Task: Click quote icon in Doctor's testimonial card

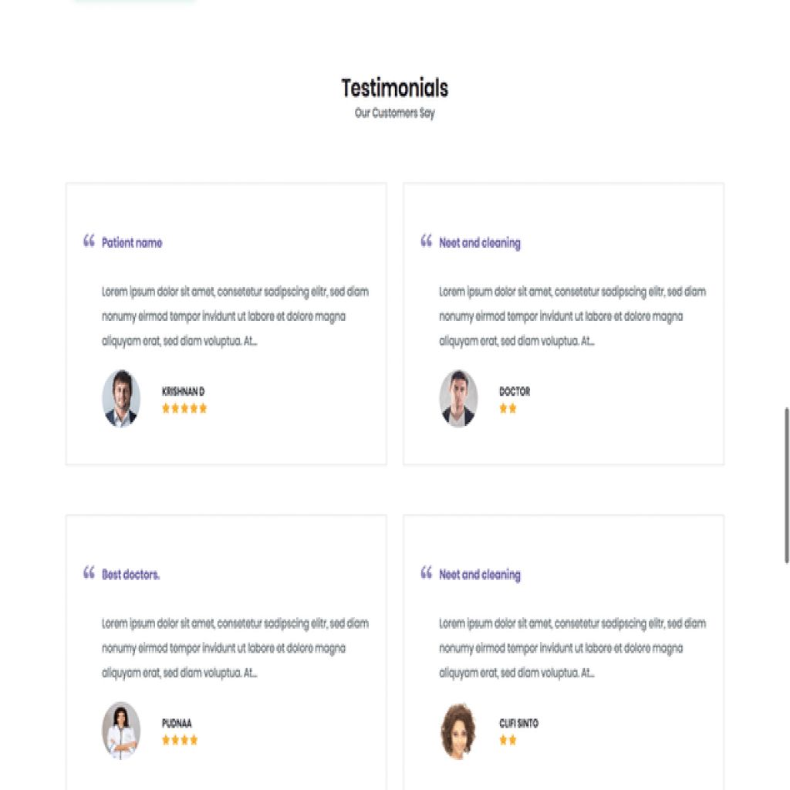Action: [x=426, y=241]
